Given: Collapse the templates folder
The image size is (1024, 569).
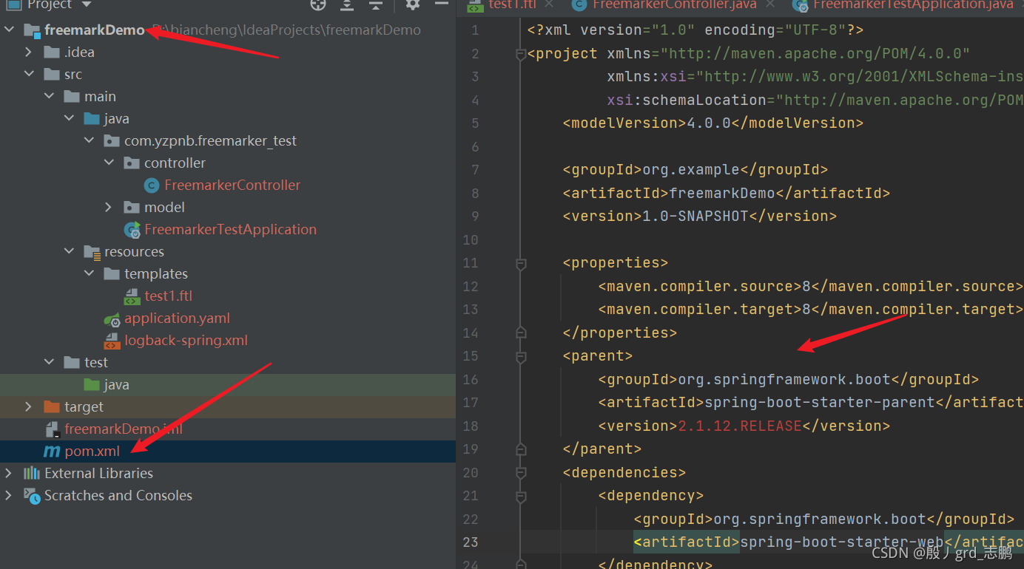Looking at the screenshot, I should click(89, 274).
